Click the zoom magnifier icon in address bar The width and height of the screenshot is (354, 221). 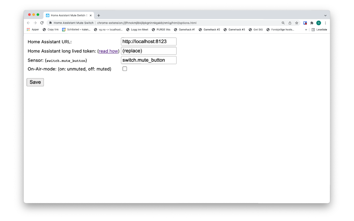coord(283,23)
